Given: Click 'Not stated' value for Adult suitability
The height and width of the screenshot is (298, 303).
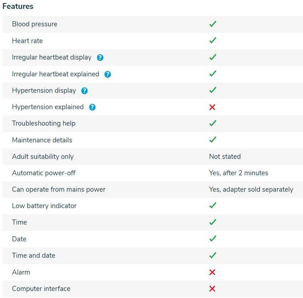Looking at the screenshot, I should (225, 156).
